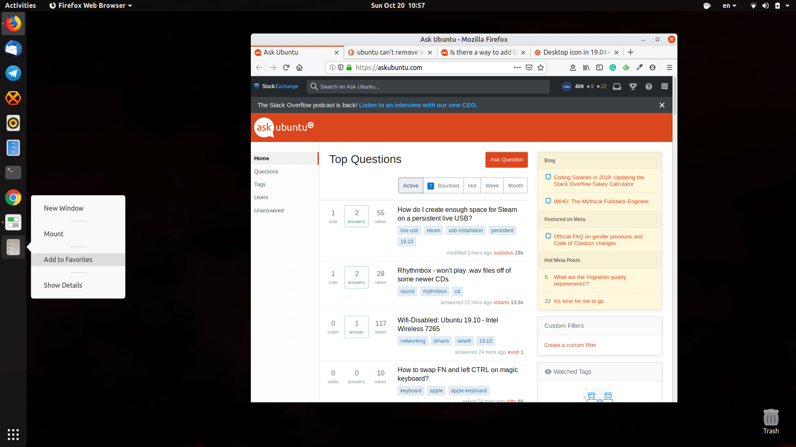Open Firefox Library icon in toolbar
The height and width of the screenshot is (447, 796).
[586, 67]
